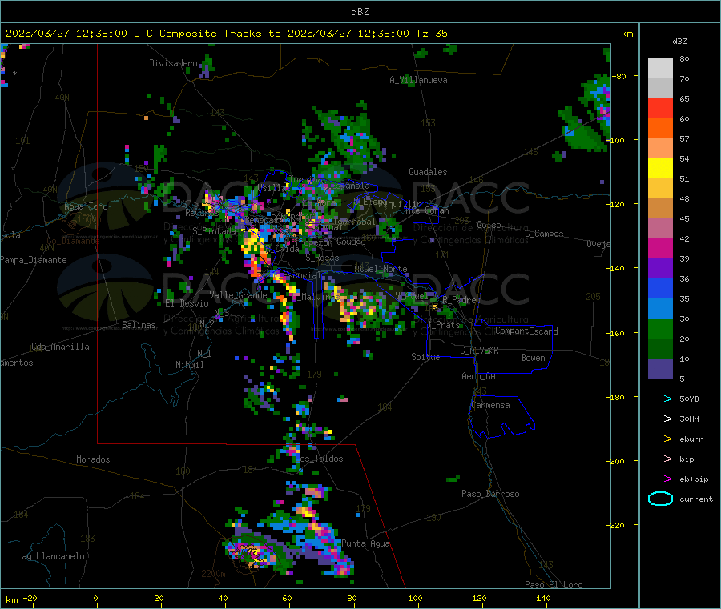
Task: Click the 'CompantEscard' map label
Action: click(x=526, y=331)
